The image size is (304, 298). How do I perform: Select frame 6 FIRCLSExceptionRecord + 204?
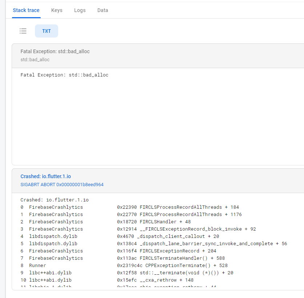pyautogui.click(x=118, y=251)
